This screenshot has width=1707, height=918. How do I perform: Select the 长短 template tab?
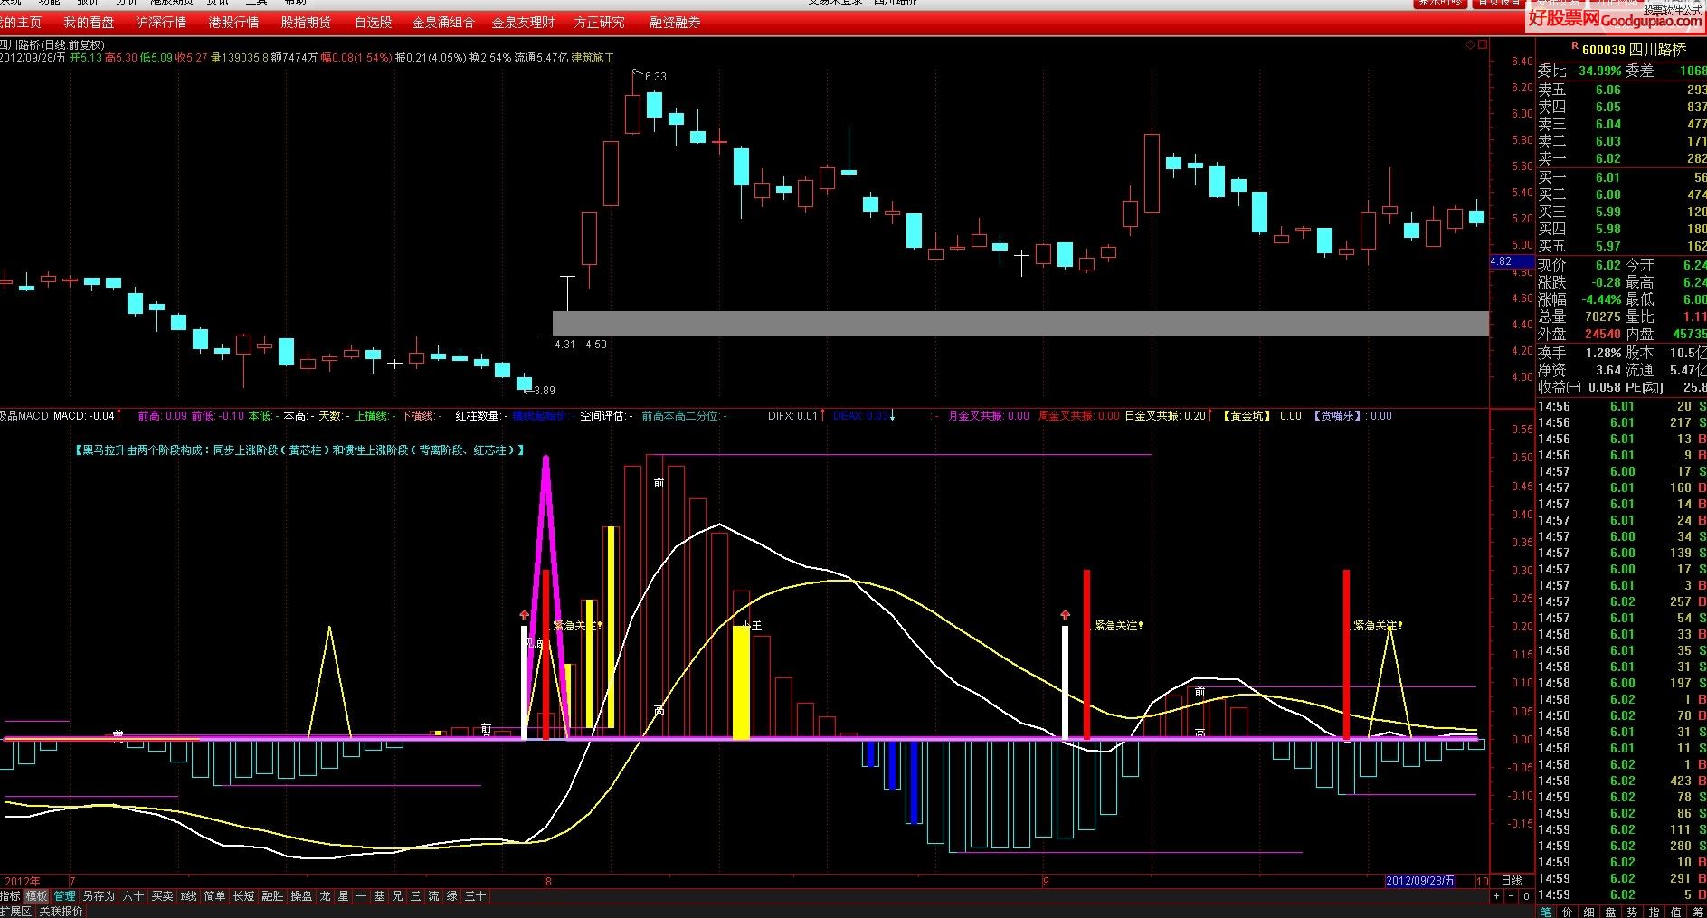(x=243, y=896)
